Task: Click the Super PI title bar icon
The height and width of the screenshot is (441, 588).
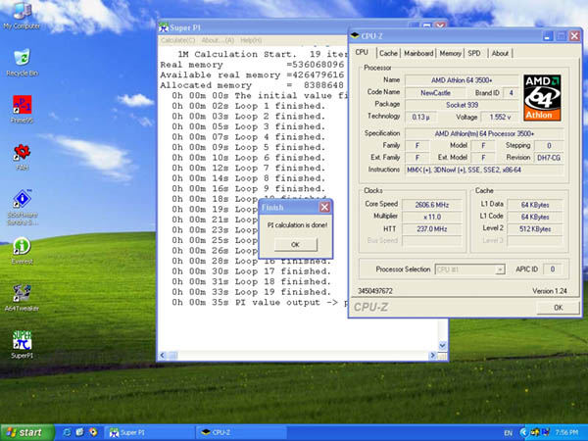Action: 164,27
